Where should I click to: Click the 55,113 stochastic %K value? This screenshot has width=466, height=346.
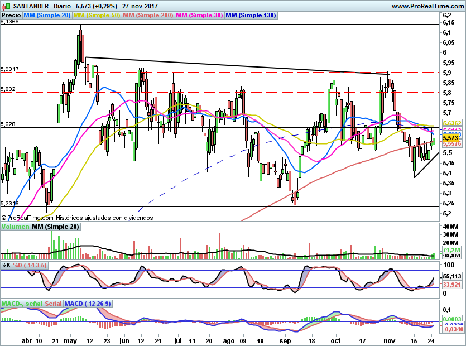452,276
